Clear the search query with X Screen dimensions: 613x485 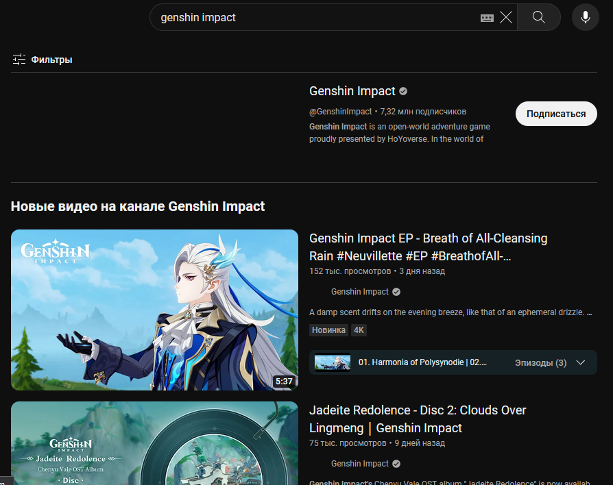[x=506, y=17]
